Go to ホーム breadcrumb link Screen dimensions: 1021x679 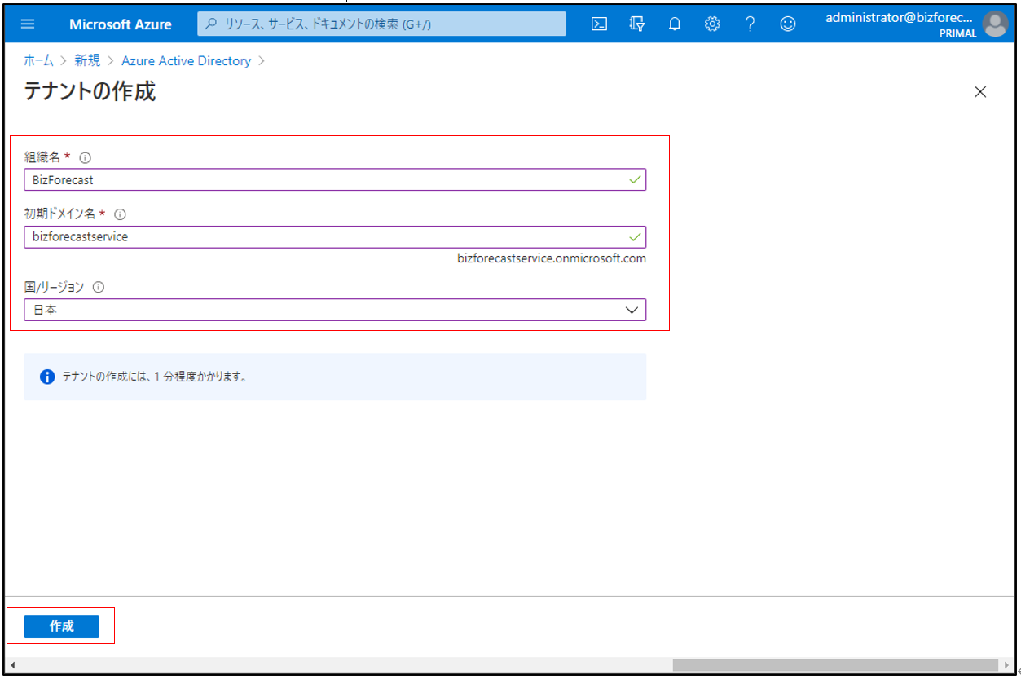(38, 61)
